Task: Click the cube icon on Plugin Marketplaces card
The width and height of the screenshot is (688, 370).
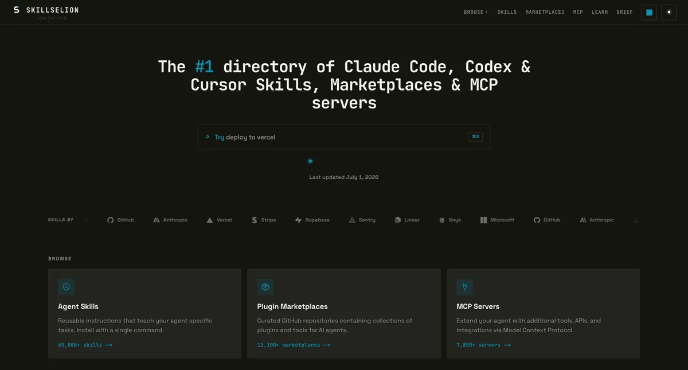Action: (265, 287)
